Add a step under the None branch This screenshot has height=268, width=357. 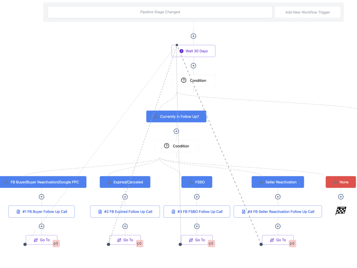[x=341, y=197]
